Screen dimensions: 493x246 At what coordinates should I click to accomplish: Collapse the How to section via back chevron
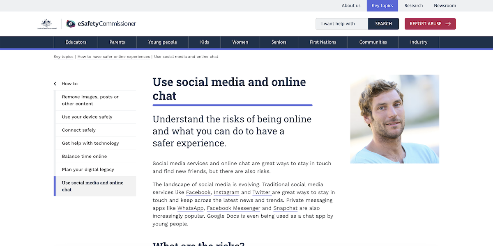(x=55, y=83)
